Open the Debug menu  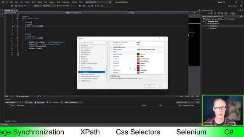click(x=40, y=2)
